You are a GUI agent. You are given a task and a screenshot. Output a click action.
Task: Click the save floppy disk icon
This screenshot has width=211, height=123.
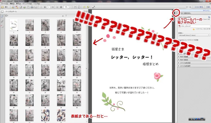click(x=28, y=7)
